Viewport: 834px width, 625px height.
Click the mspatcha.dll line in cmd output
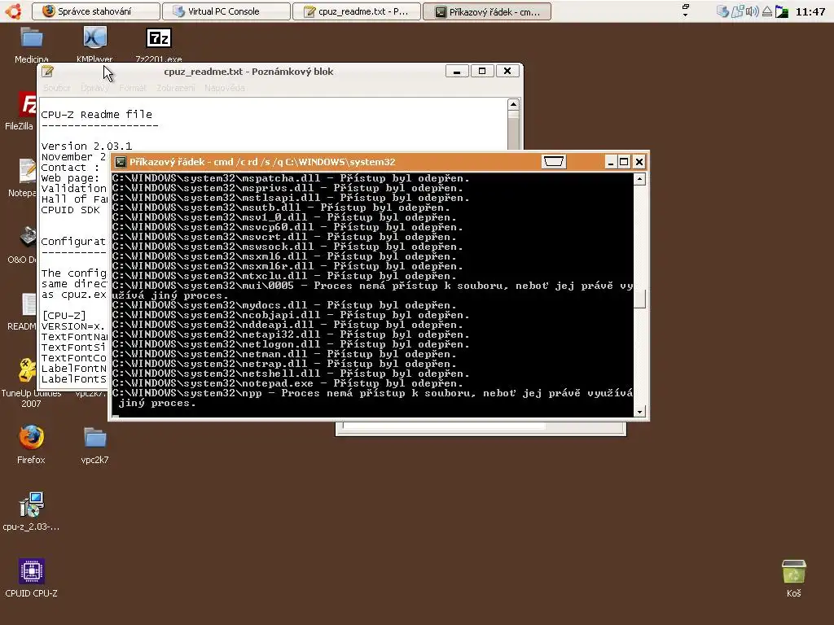[291, 178]
